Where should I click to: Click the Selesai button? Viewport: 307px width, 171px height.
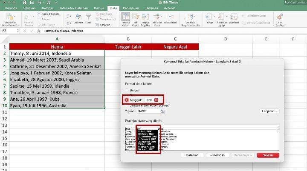(x=268, y=155)
